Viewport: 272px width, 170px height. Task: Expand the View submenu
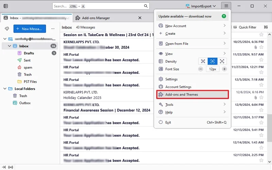tap(192, 54)
